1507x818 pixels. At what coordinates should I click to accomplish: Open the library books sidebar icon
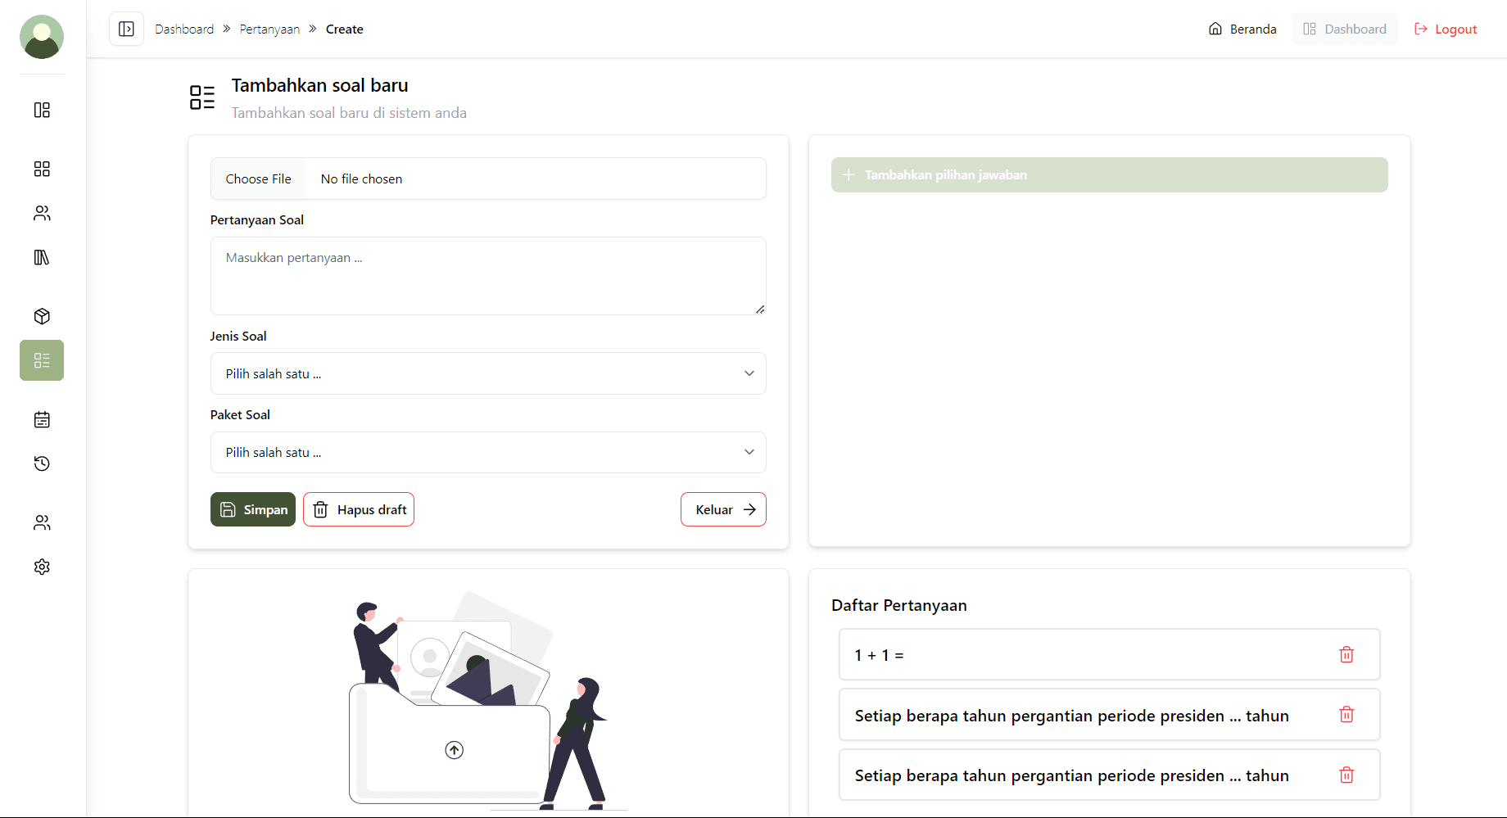point(42,257)
